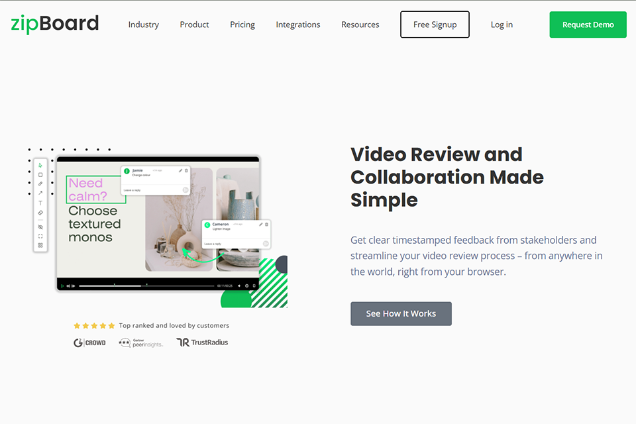Click the See How It Works button

pyautogui.click(x=401, y=313)
